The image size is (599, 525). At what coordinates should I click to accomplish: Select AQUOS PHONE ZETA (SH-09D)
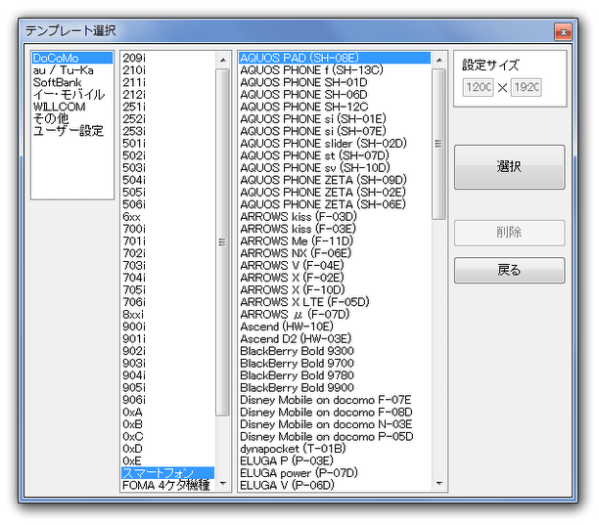(x=335, y=180)
